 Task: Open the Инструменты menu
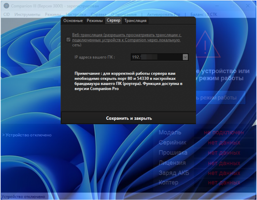(27, 14)
